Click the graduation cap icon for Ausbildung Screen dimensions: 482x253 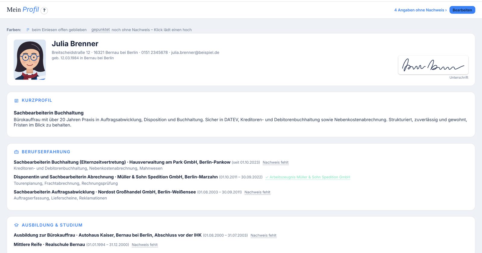pyautogui.click(x=17, y=225)
